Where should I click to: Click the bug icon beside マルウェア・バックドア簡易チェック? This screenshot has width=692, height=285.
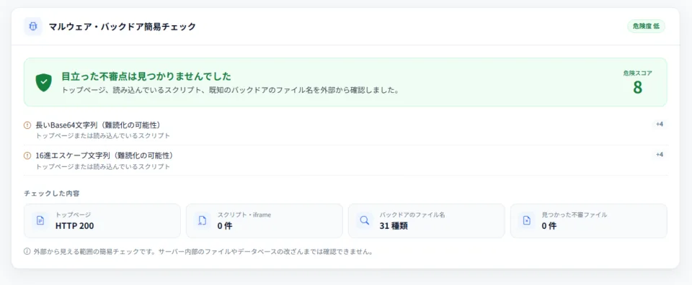(32, 27)
